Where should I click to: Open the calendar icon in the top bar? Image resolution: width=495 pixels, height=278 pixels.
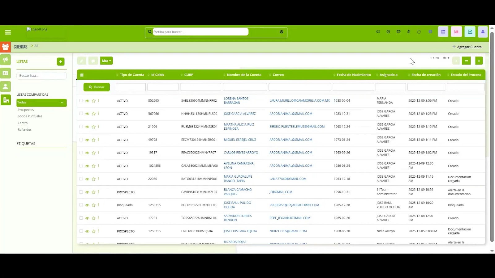tap(443, 32)
